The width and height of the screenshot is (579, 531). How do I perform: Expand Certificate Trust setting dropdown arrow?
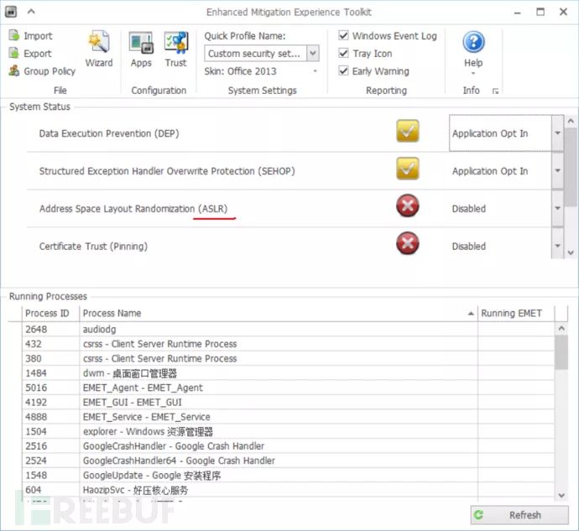click(557, 247)
